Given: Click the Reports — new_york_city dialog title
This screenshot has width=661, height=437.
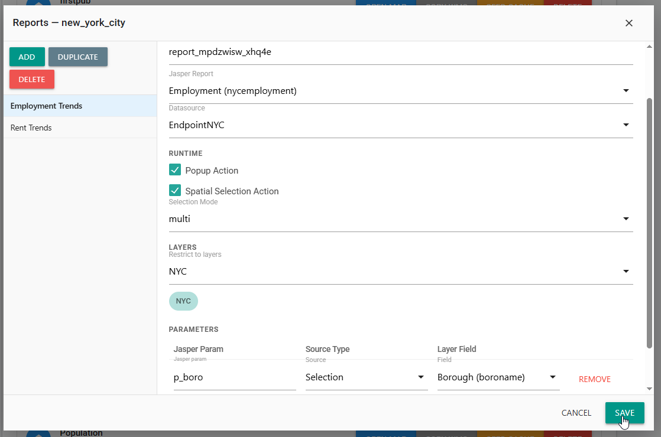Looking at the screenshot, I should (x=69, y=22).
